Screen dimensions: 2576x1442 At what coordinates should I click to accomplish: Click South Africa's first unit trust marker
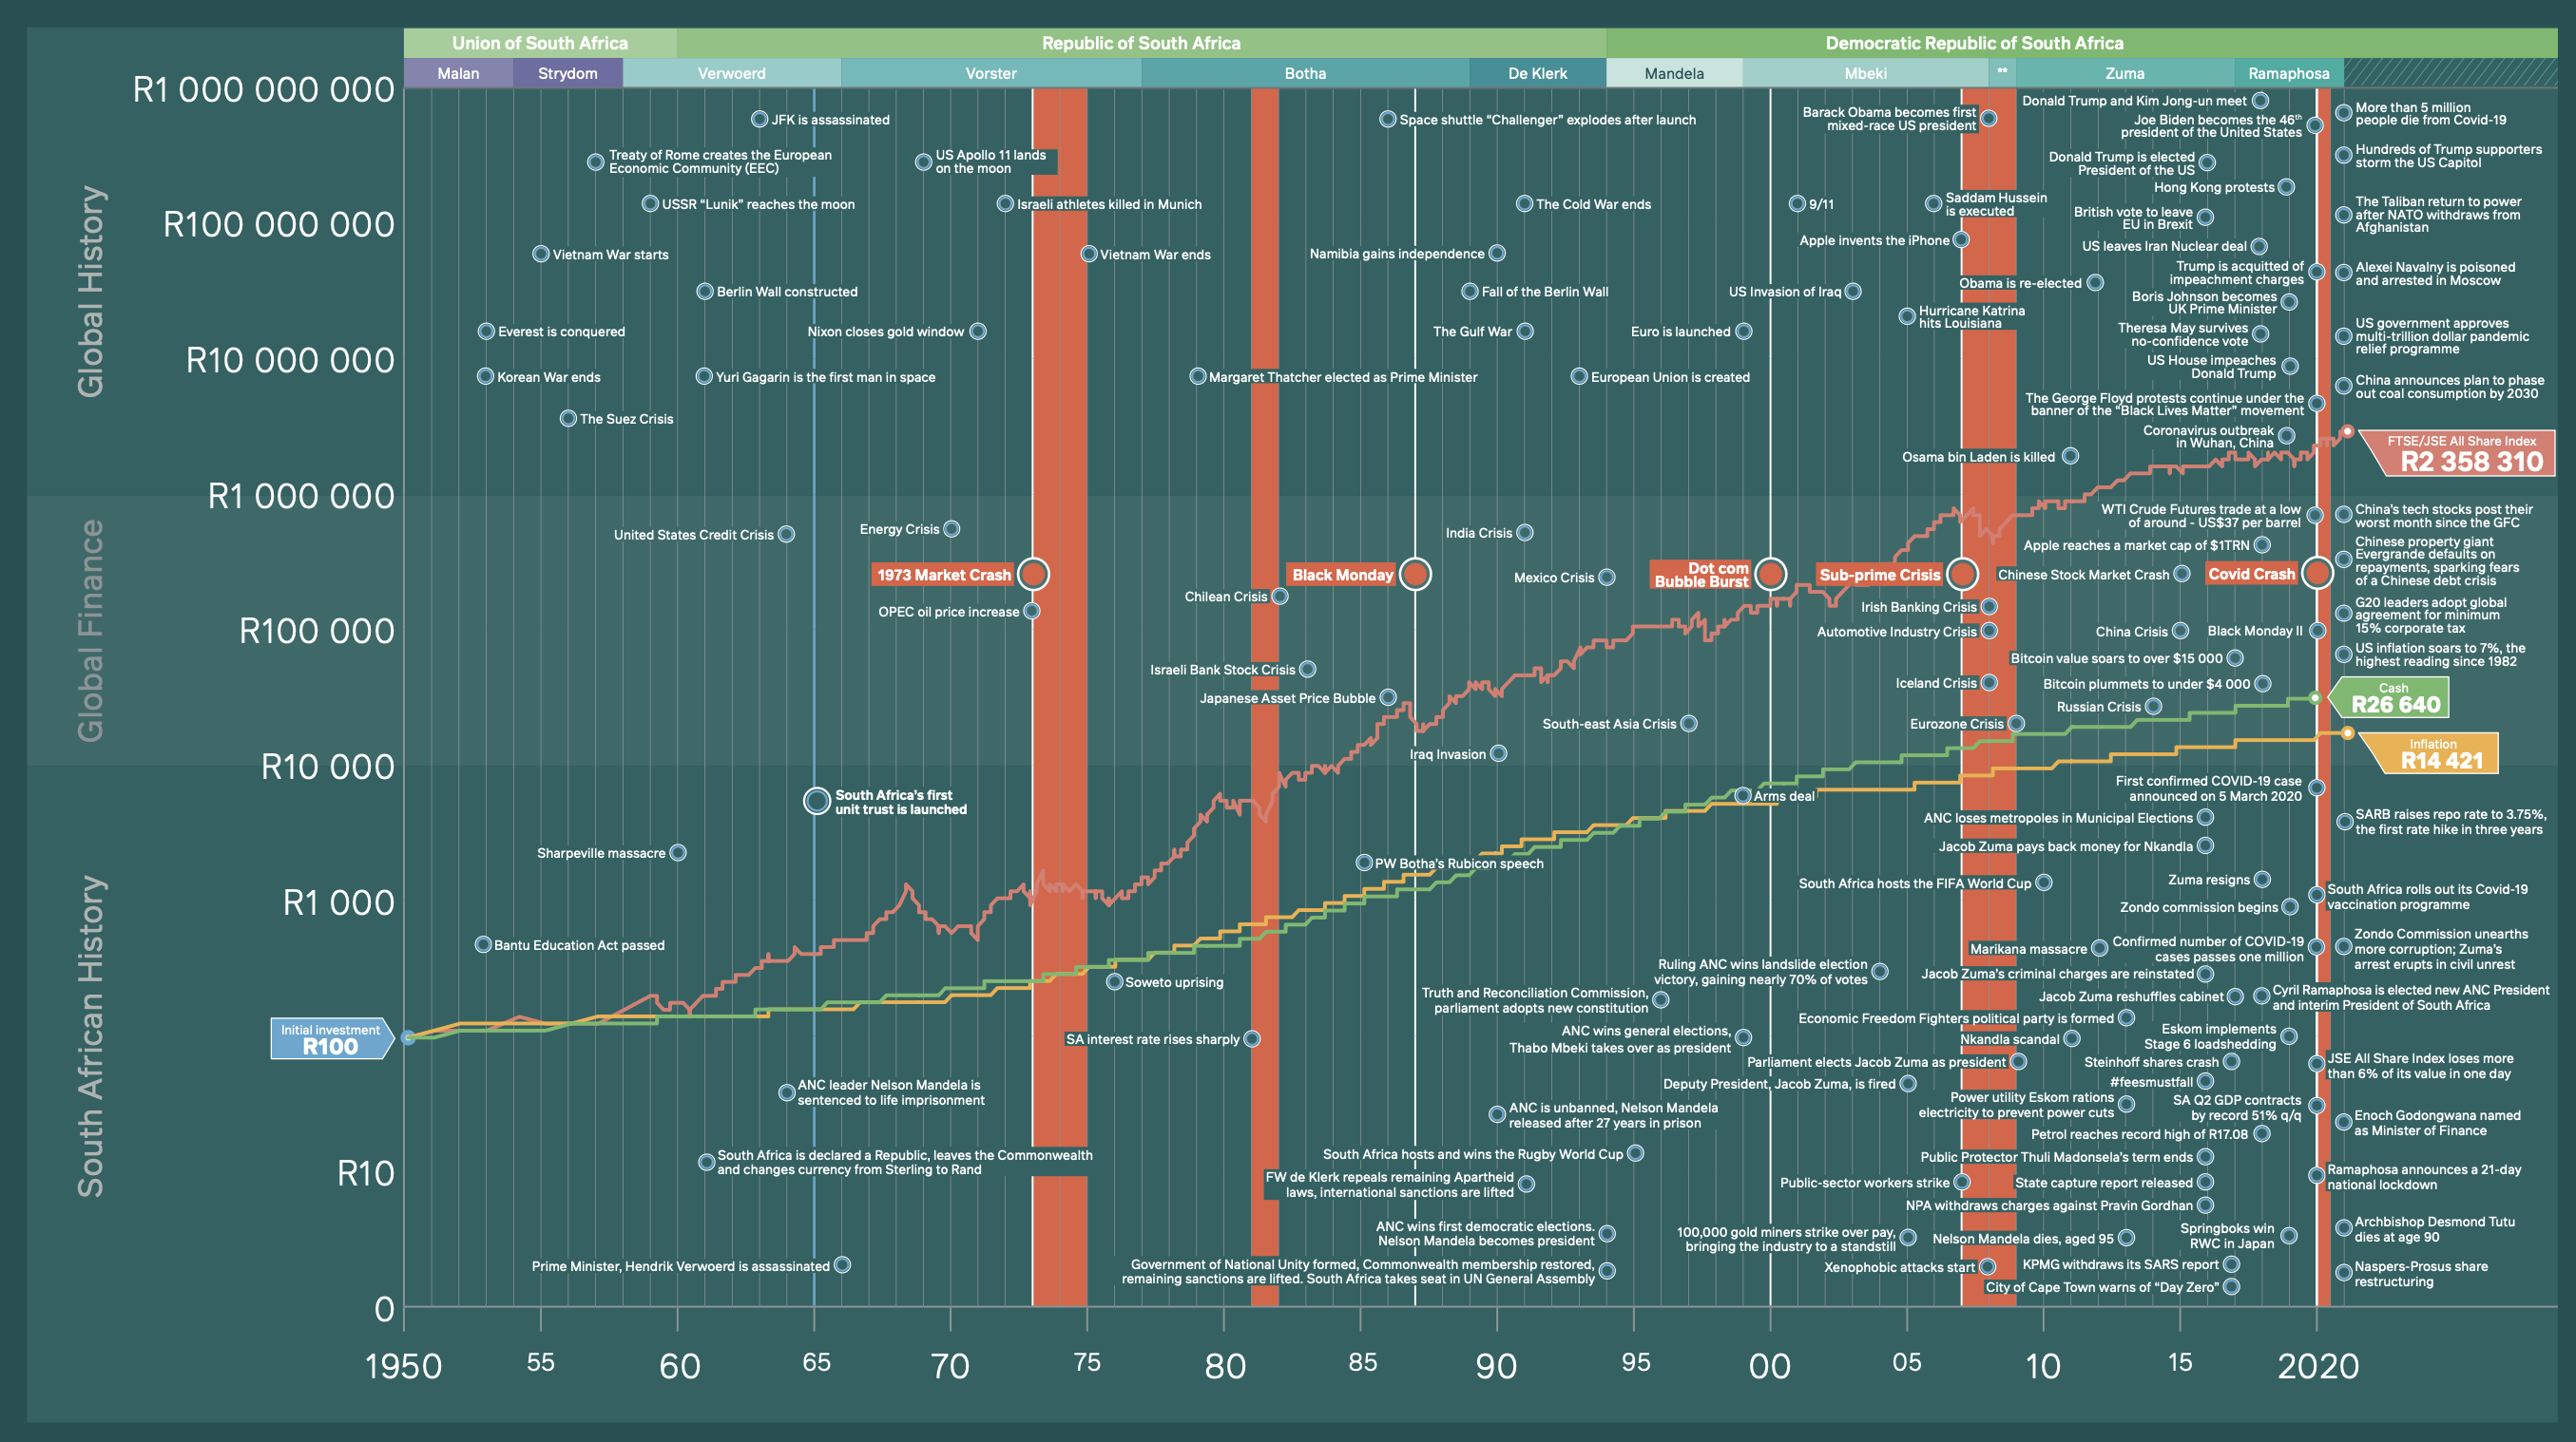[817, 801]
